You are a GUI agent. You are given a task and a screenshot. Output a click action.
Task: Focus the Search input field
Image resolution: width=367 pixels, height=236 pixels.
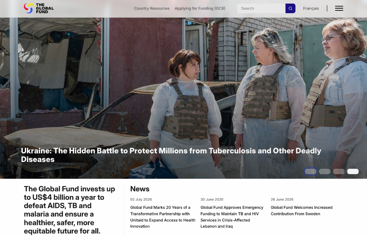(261, 9)
